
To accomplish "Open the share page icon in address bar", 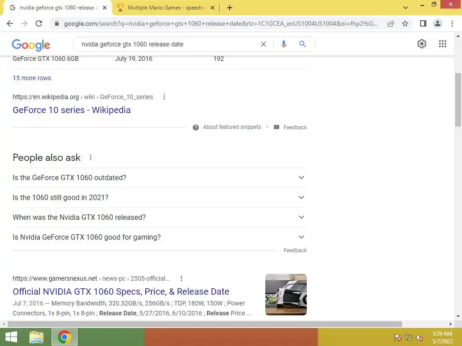I will coord(391,23).
